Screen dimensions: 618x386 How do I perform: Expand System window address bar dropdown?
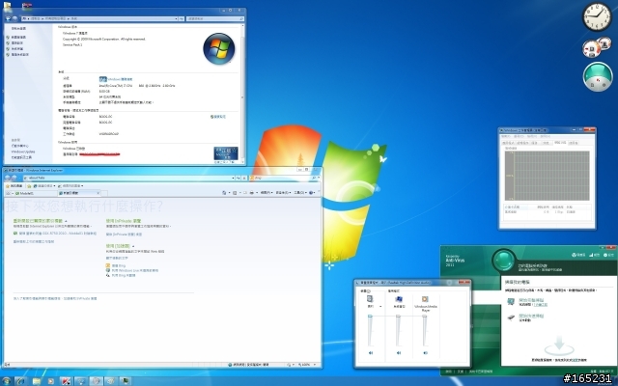[176, 18]
